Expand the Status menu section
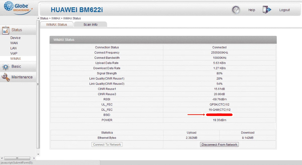 tap(18, 30)
